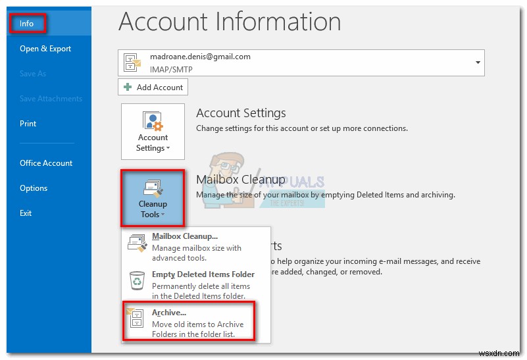Click the Archive filing cabinet icon
Image resolution: width=527 pixels, height=360 pixels.
[136, 317]
